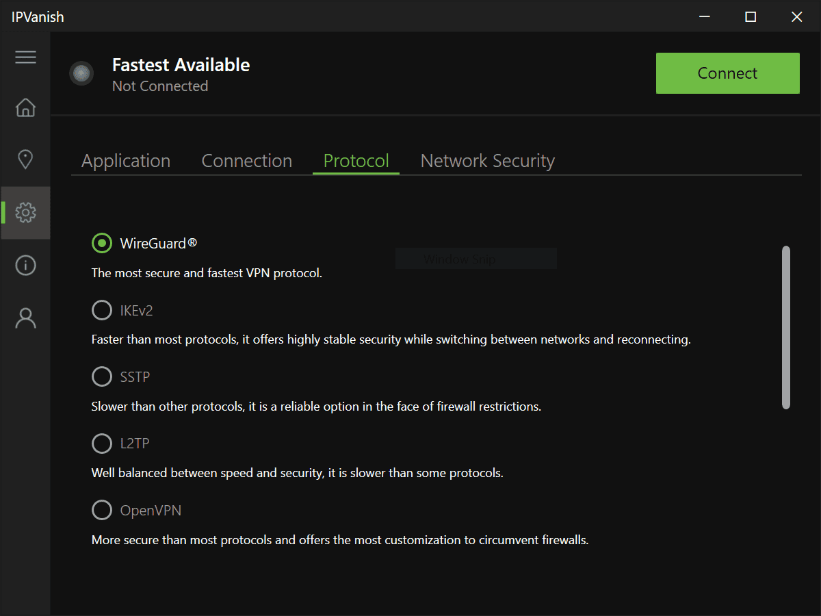This screenshot has height=616, width=821.
Task: Minimize the IPVanish window
Action: [704, 17]
